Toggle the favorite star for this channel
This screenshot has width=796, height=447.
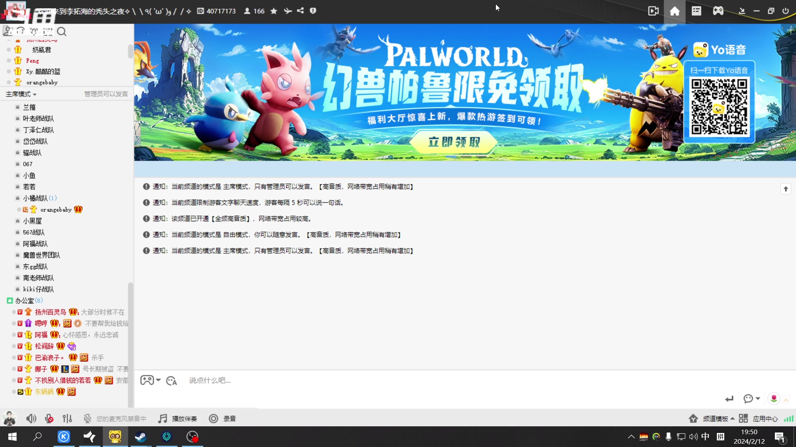[273, 11]
